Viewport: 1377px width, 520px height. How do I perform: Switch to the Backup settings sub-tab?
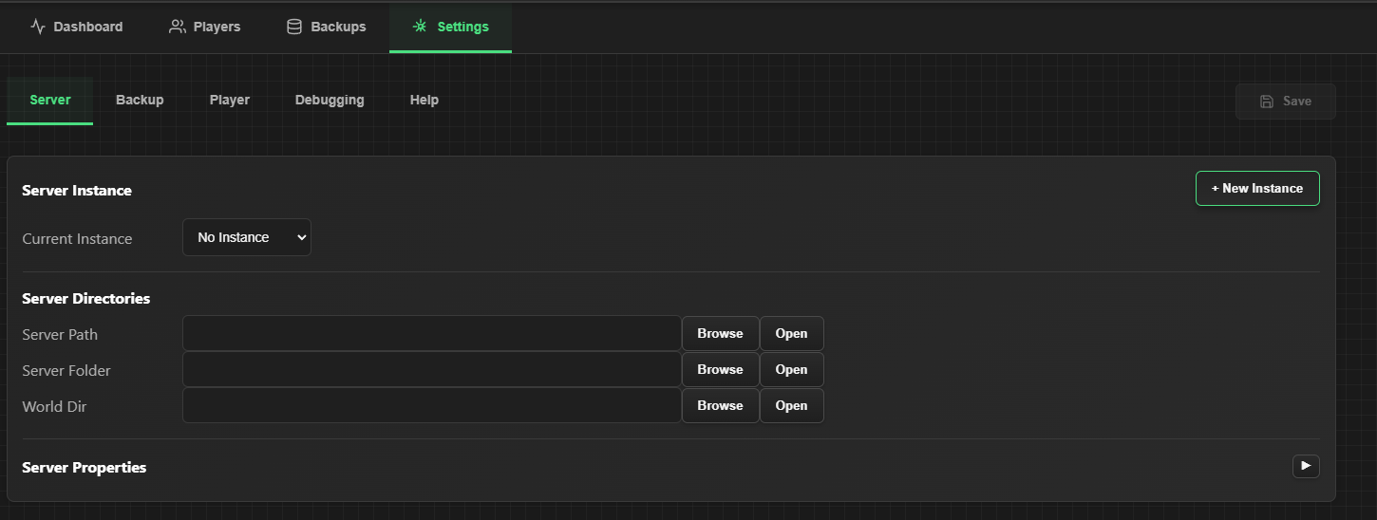(140, 101)
